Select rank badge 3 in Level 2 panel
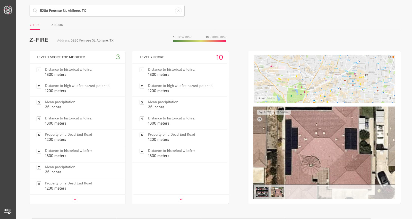The height and width of the screenshot is (219, 412). point(142,102)
